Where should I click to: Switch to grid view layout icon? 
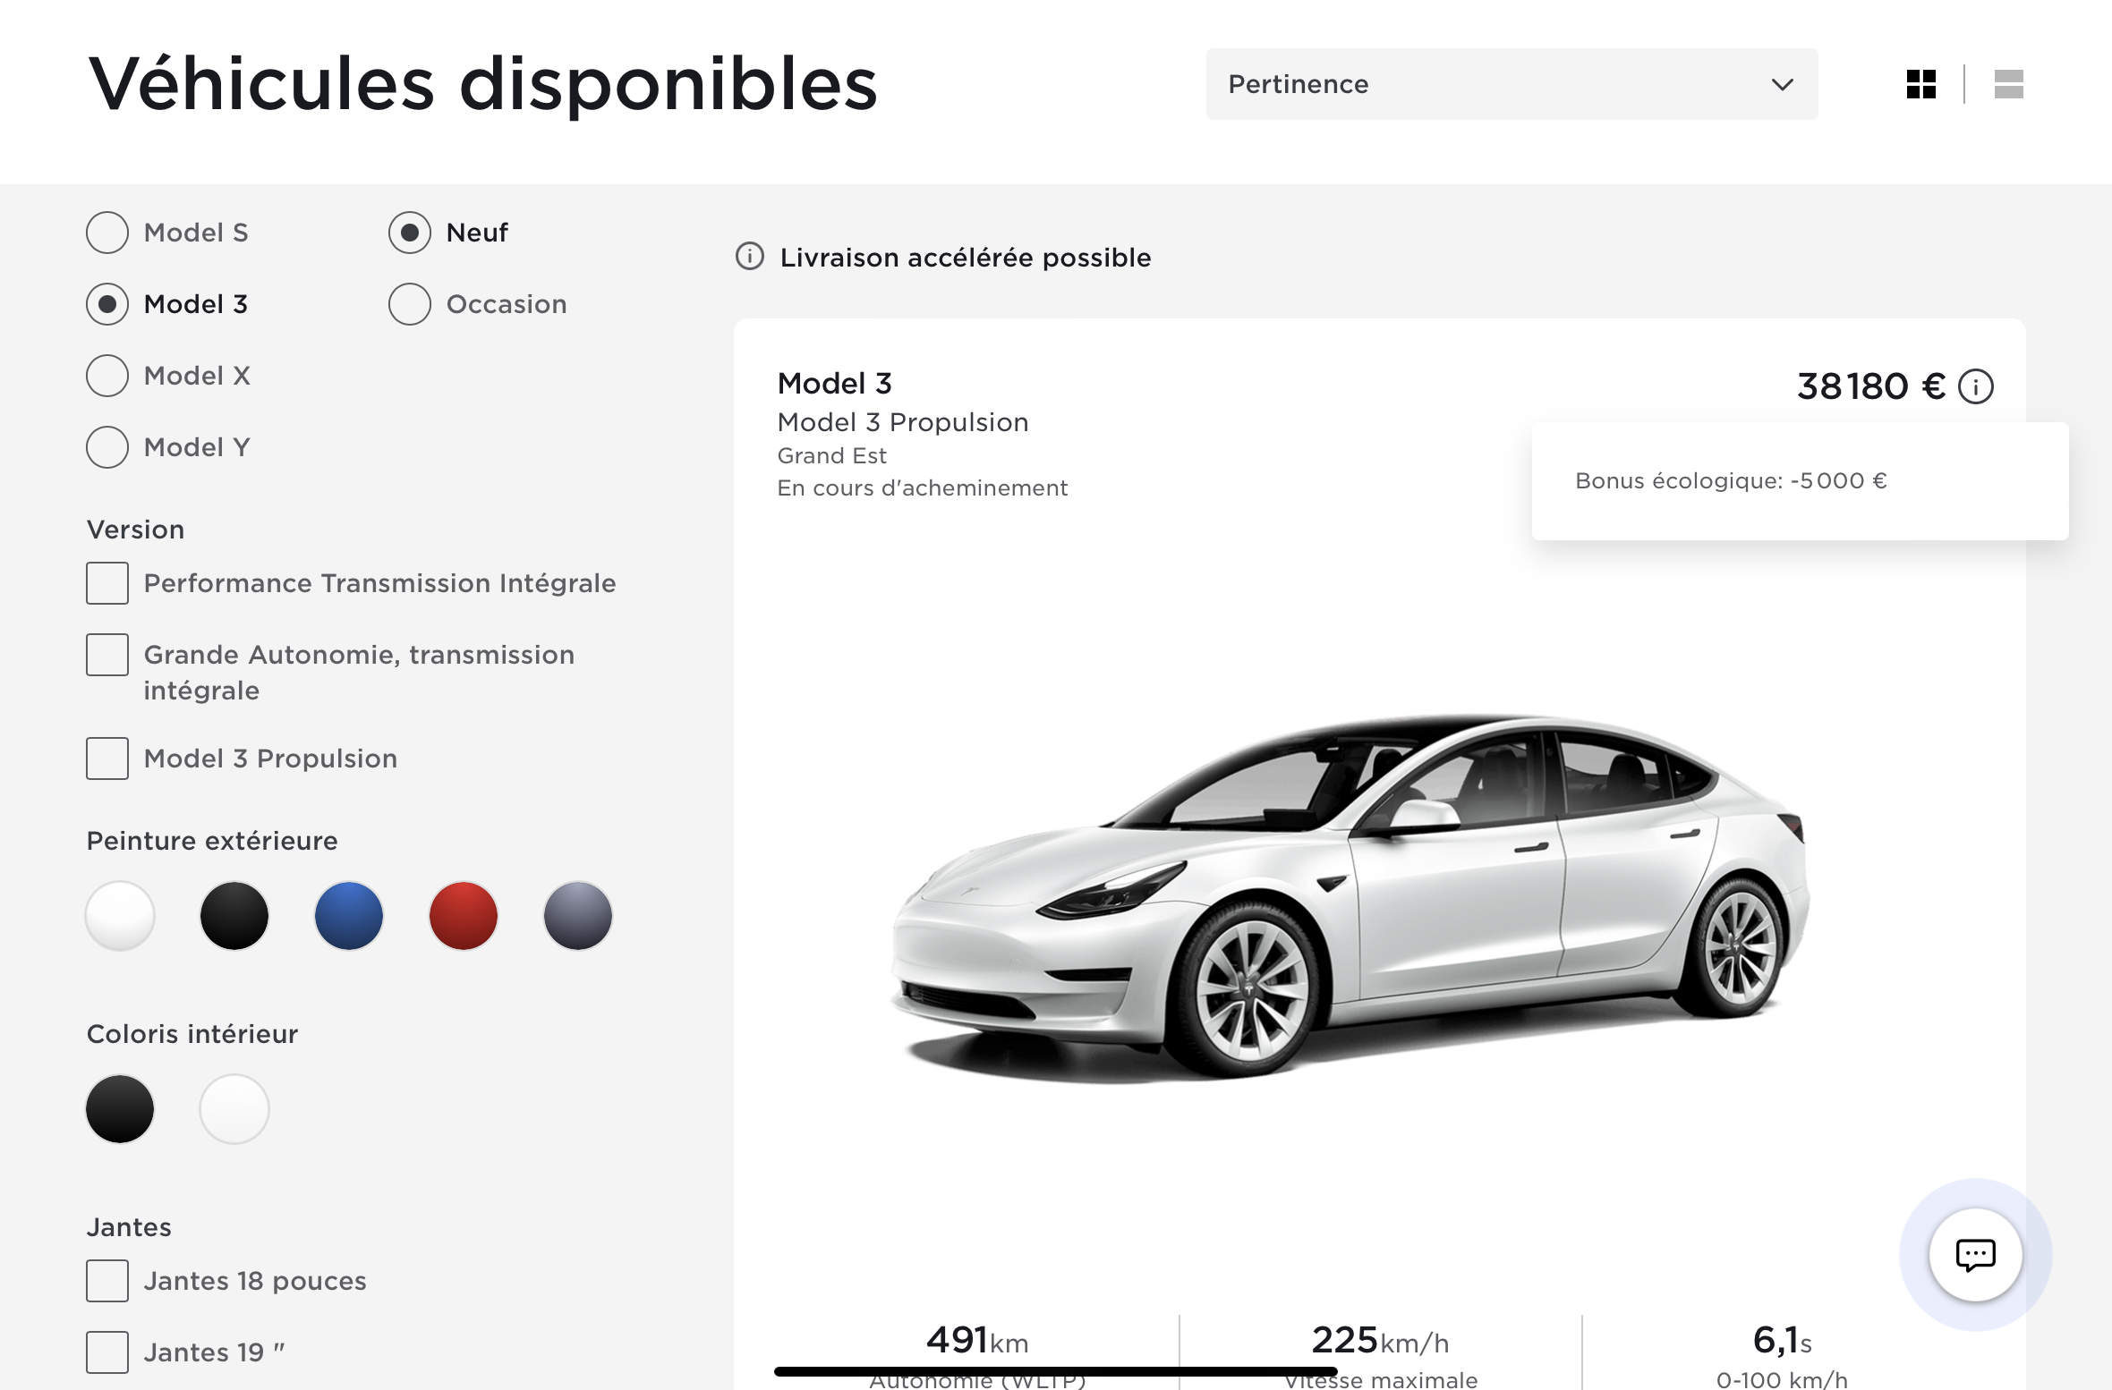pyautogui.click(x=1920, y=84)
